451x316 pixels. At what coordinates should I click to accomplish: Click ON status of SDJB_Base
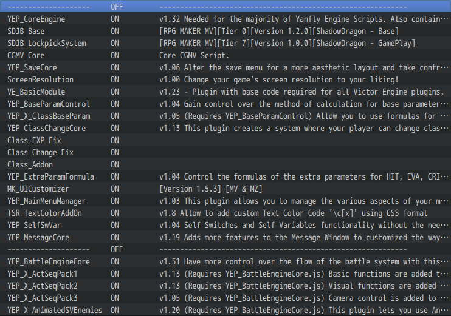coord(115,31)
